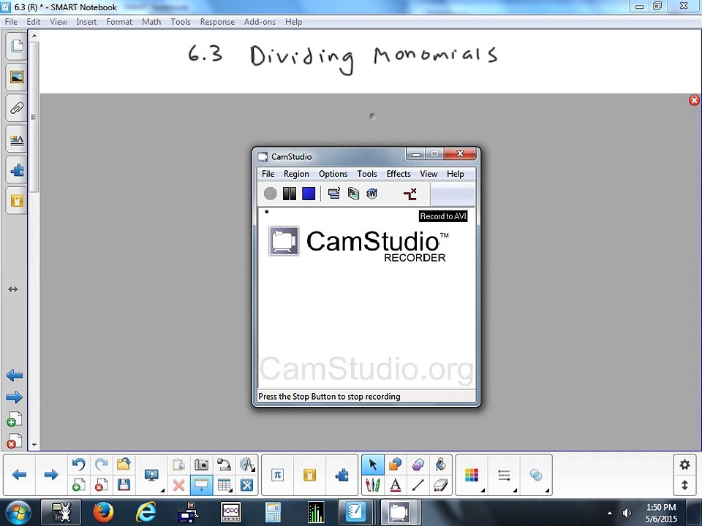Open the Gallery tab in sidebar
Image resolution: width=702 pixels, height=526 pixels.
[17, 77]
